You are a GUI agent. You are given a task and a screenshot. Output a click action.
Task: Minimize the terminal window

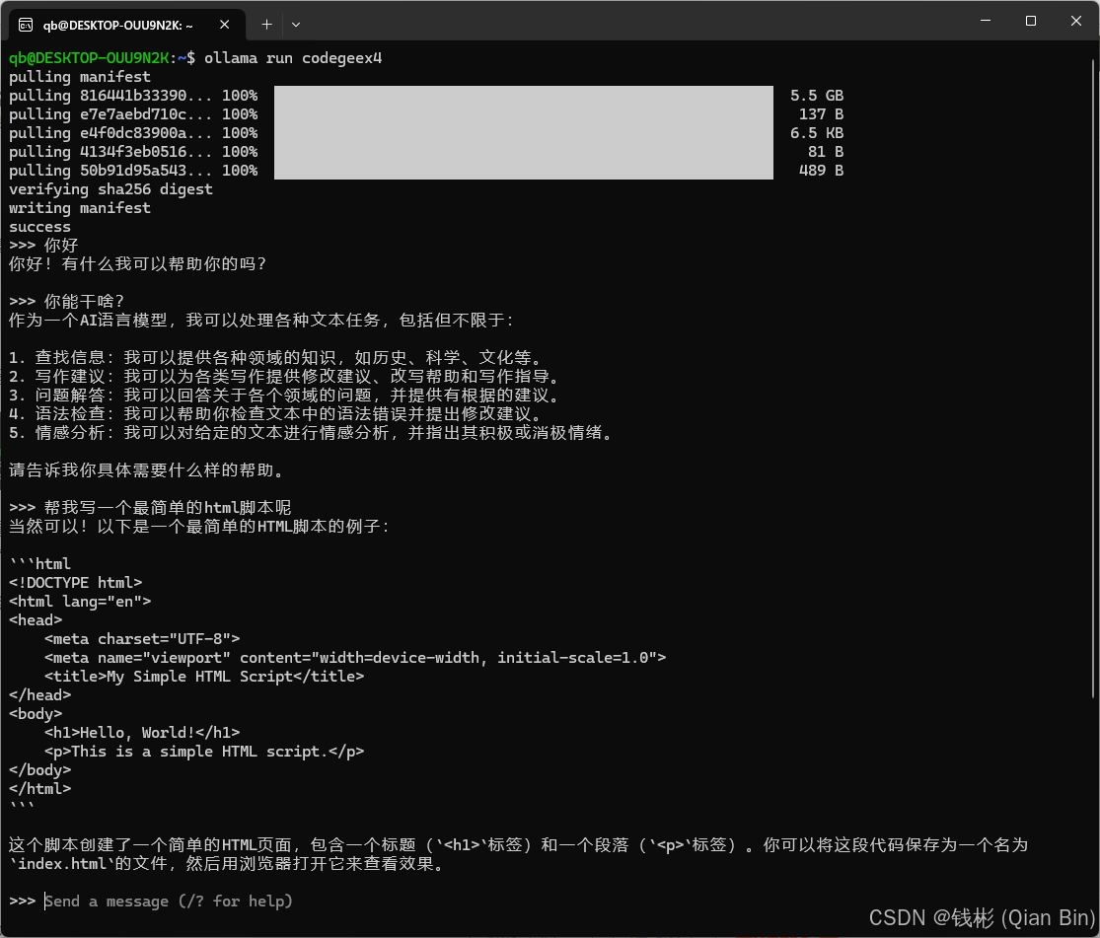(x=986, y=21)
